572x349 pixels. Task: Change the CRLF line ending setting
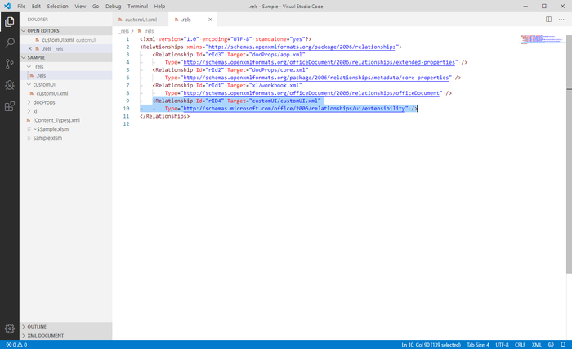(x=521, y=345)
